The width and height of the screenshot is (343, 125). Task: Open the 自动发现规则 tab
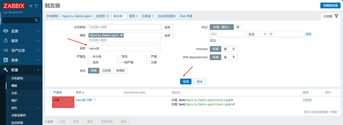coord(166,16)
